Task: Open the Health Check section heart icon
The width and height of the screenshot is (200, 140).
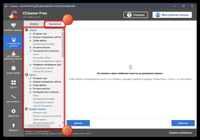Action: click(13, 25)
